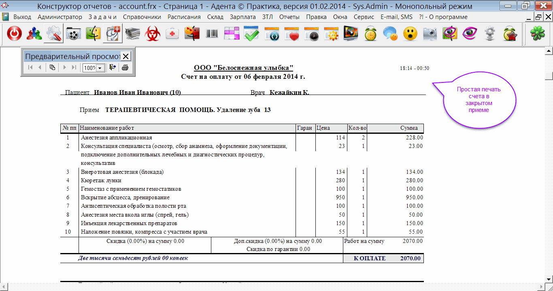Screen dimensions: 553x291
Task: Click the red power exit icon
Action: click(15, 34)
